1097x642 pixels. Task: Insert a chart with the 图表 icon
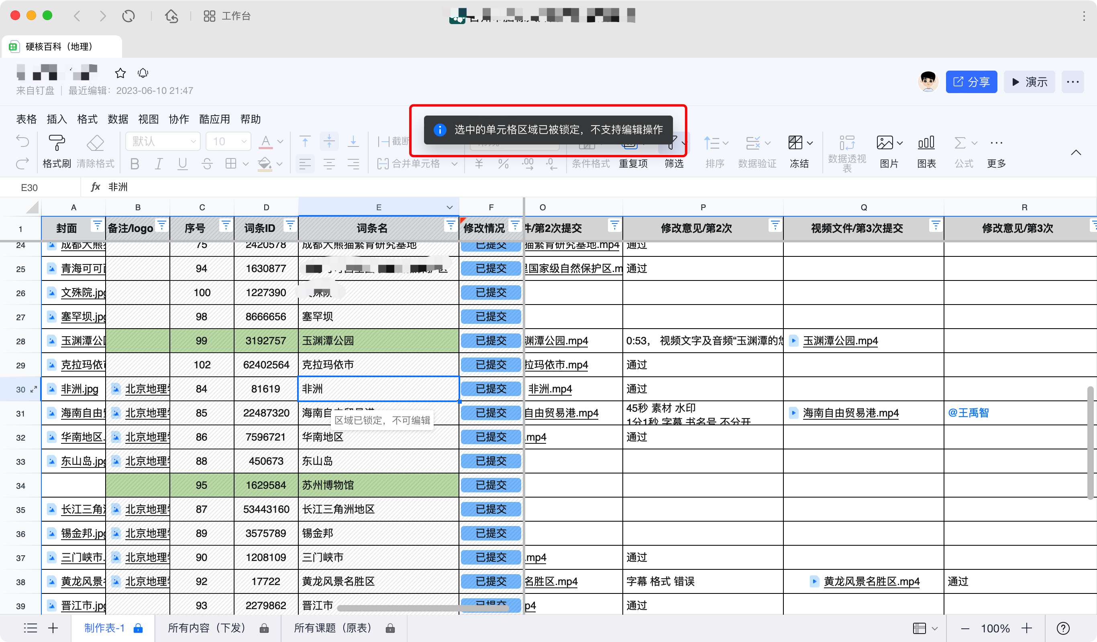(x=926, y=143)
